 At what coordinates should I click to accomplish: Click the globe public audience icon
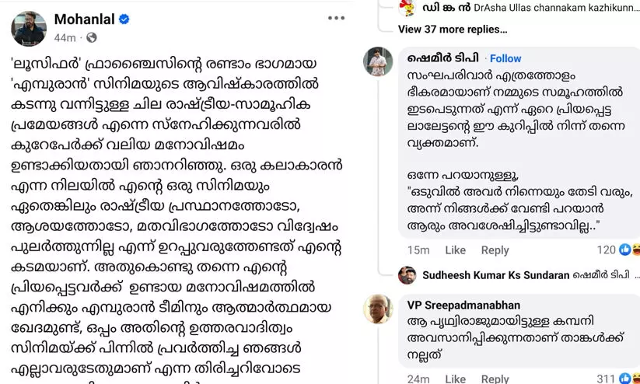(x=92, y=37)
